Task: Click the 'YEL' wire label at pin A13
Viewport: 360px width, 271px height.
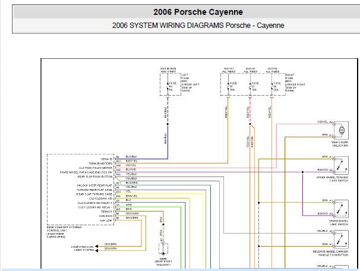Action: click(128, 191)
